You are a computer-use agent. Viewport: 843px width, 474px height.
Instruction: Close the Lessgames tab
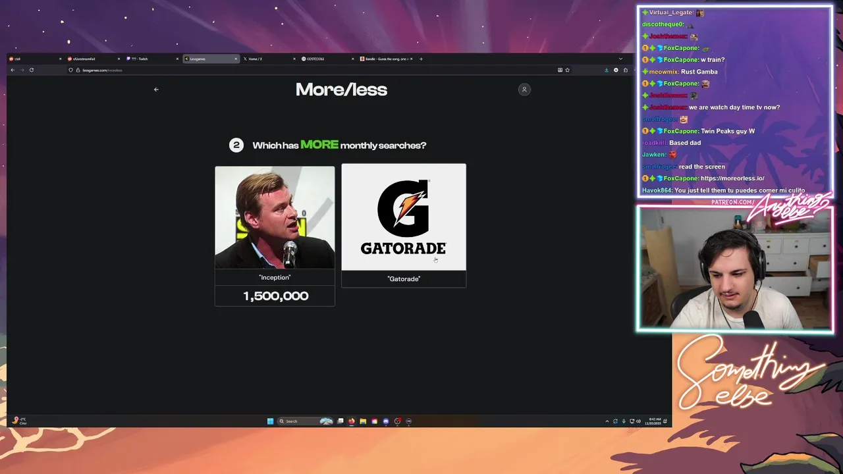click(236, 59)
